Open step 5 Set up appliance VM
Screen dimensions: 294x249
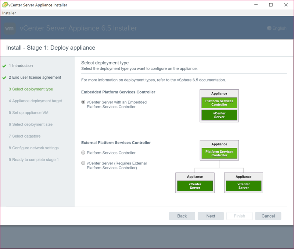pyautogui.click(x=29, y=113)
